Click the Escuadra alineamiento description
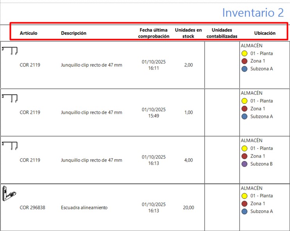This screenshot has height=231, width=290. pos(84,208)
